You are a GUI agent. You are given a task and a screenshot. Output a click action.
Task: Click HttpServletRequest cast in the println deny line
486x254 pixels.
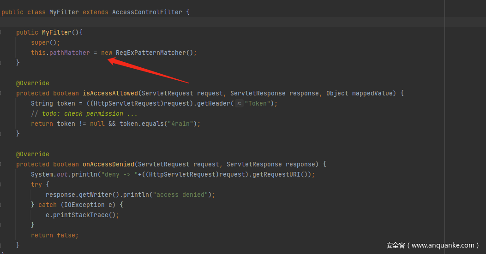[x=182, y=174]
